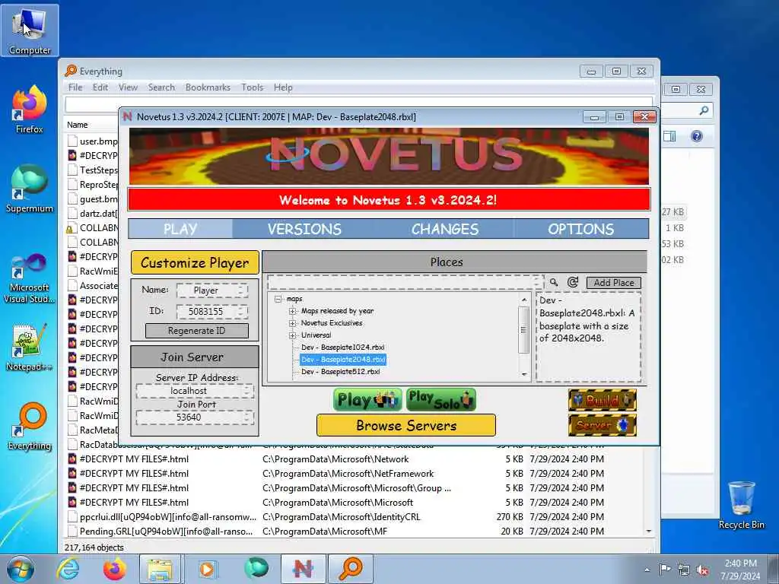Click the help icon in the background window
This screenshot has height=584, width=779.
click(697, 136)
